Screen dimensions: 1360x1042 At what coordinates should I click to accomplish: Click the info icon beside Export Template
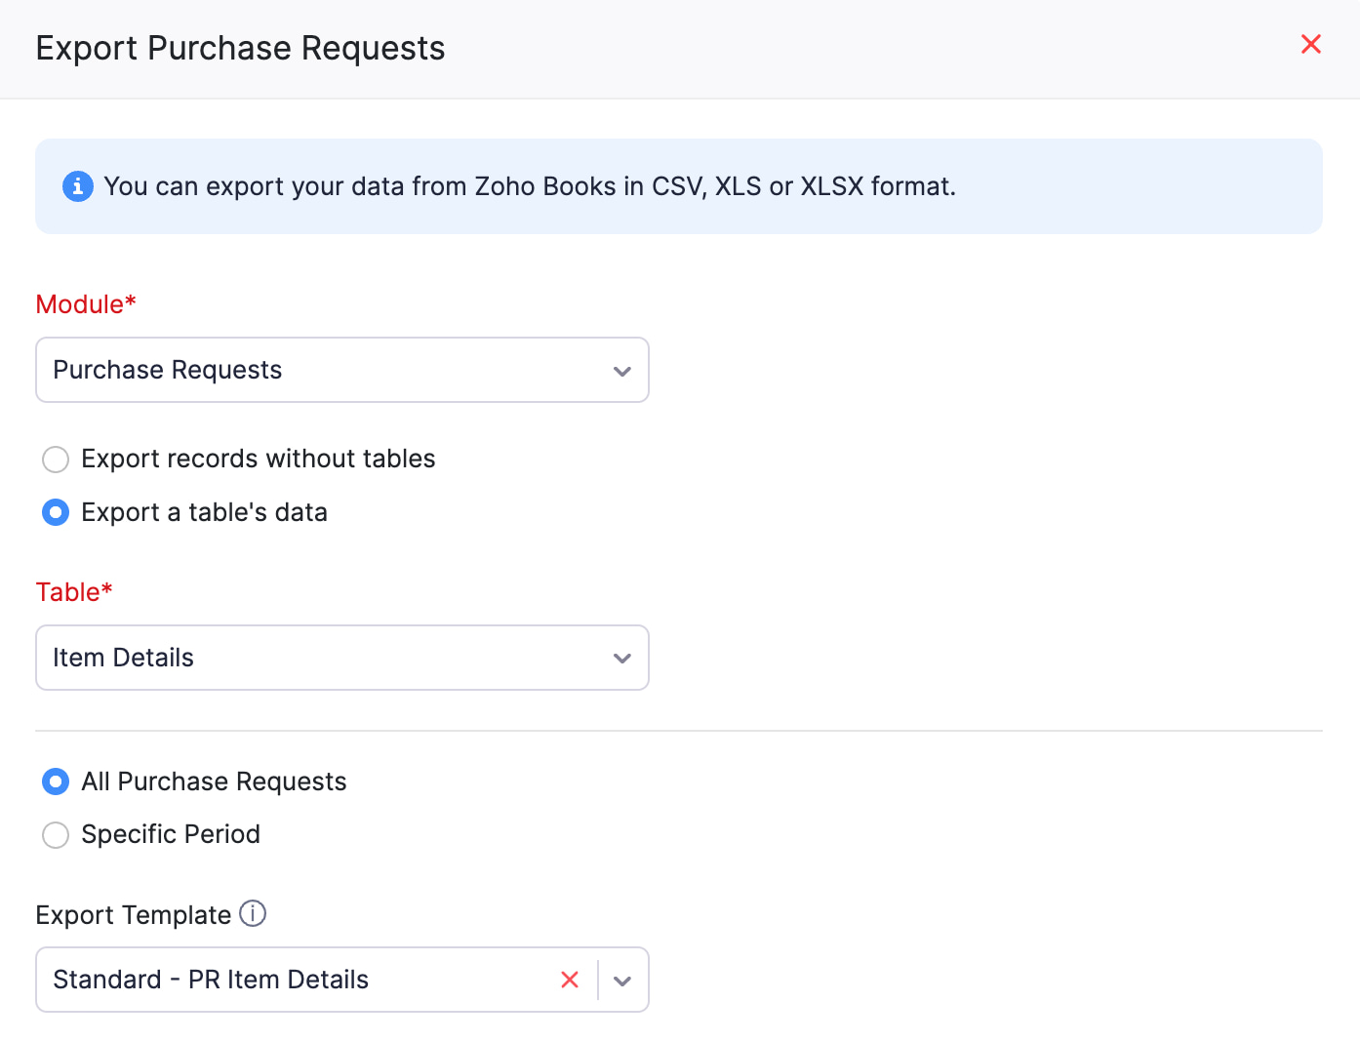(x=253, y=914)
